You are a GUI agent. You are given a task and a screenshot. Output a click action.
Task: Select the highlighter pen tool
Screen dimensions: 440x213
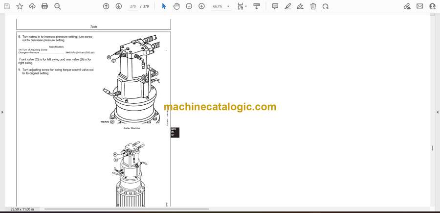click(287, 6)
